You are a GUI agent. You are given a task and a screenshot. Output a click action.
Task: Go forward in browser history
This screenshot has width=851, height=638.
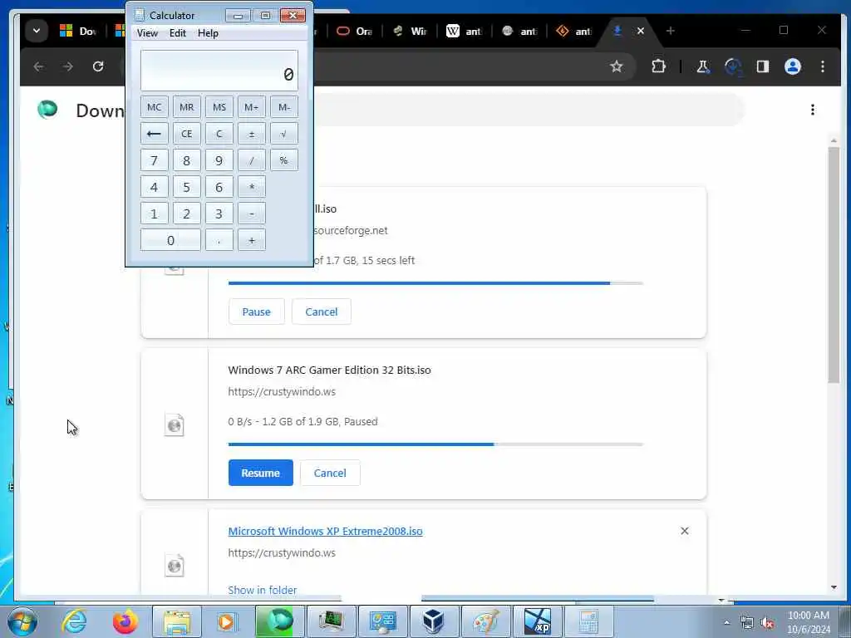(x=68, y=66)
